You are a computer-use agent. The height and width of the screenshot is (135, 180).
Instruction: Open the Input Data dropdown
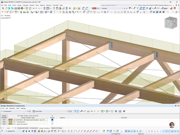coord(67,111)
